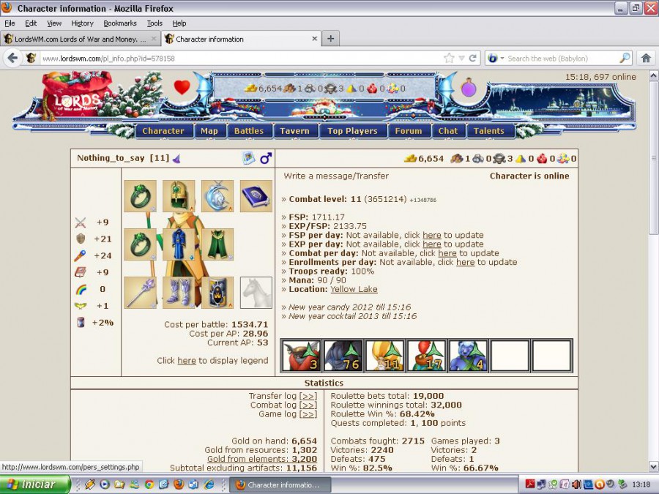
Task: Open the Talents page
Action: [x=489, y=131]
